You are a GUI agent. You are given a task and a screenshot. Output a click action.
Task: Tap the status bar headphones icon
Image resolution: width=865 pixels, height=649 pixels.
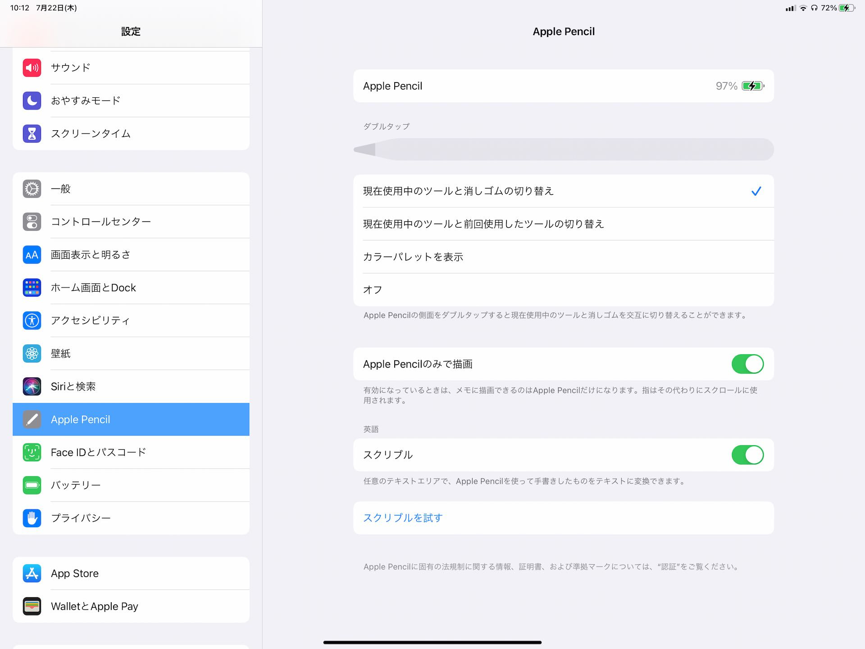click(x=814, y=8)
